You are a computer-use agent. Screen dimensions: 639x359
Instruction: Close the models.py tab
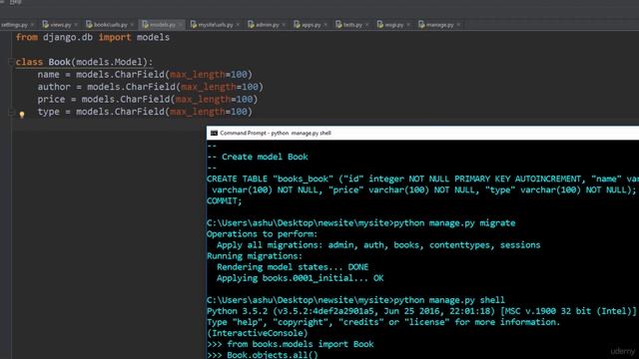tap(180, 25)
